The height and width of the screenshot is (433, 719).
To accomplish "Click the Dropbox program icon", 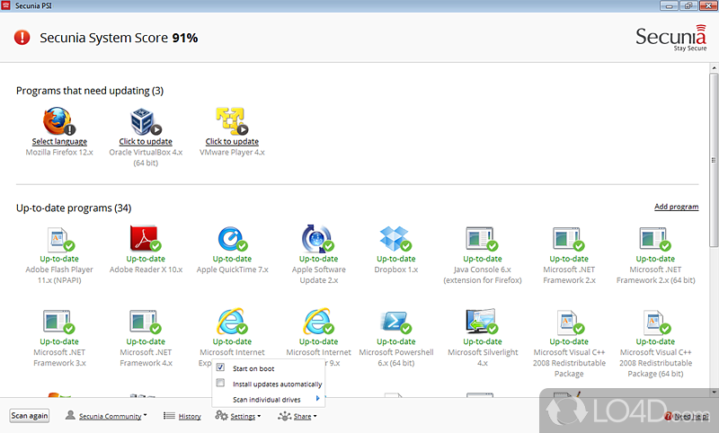I will (395, 238).
